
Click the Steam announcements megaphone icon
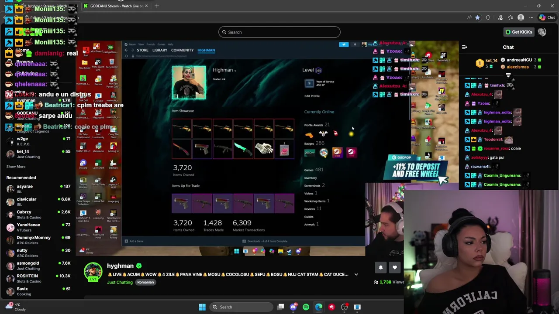tap(344, 44)
